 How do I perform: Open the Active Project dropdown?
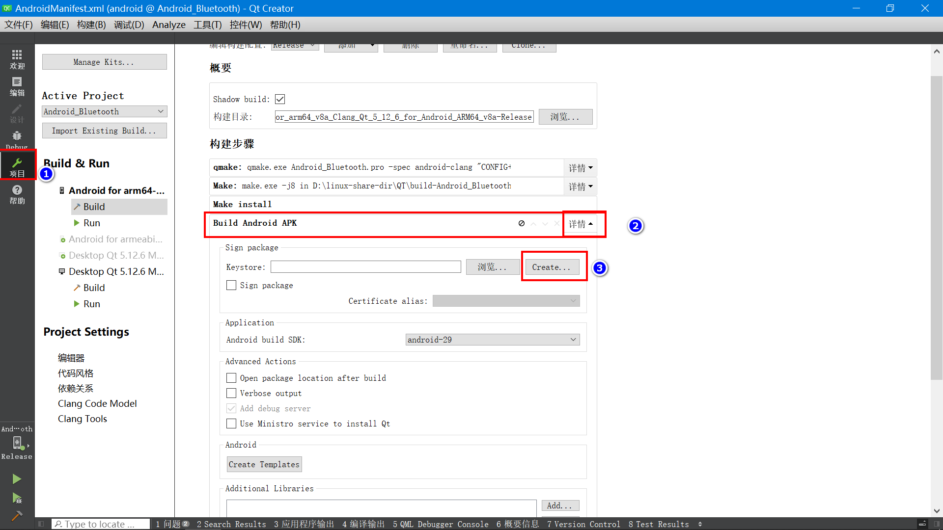pyautogui.click(x=104, y=111)
